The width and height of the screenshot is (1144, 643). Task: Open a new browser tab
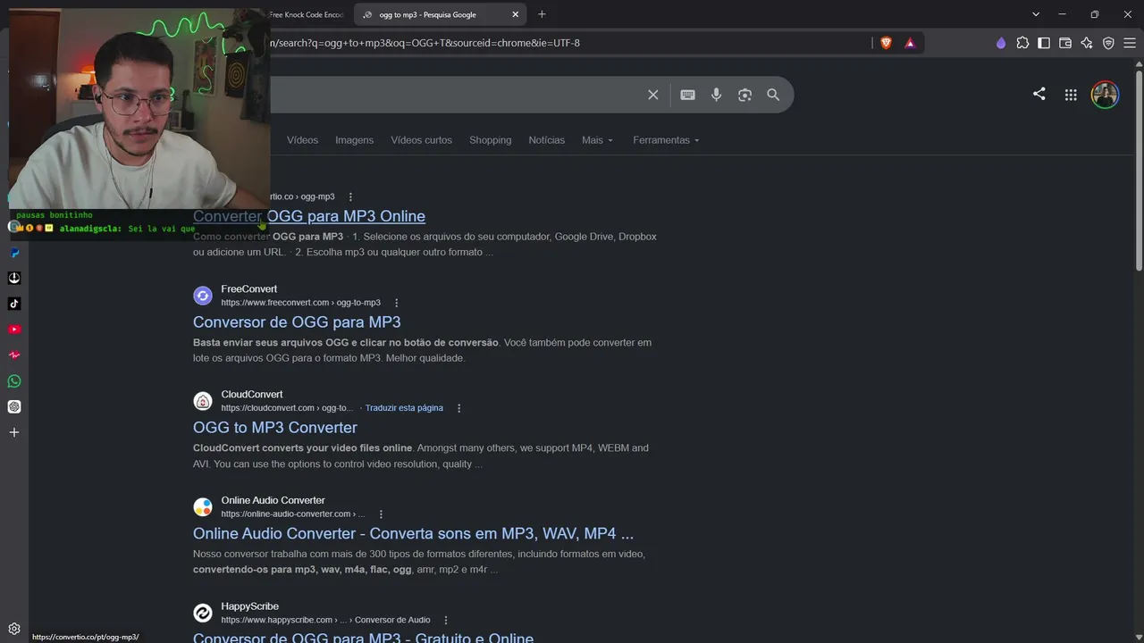click(542, 14)
